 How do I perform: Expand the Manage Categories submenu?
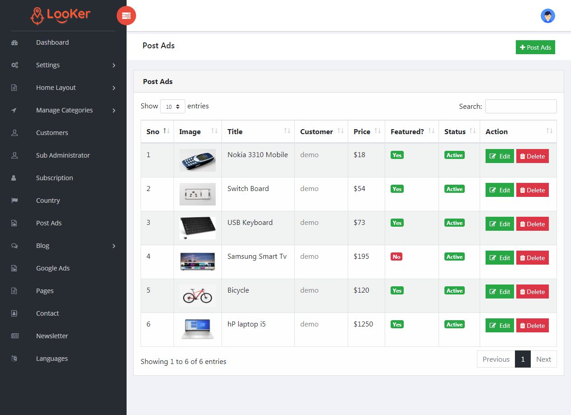coord(63,110)
